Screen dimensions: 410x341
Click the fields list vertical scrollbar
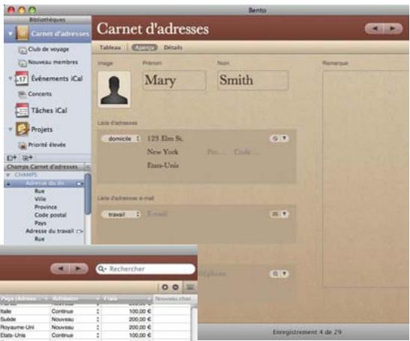(x=88, y=194)
